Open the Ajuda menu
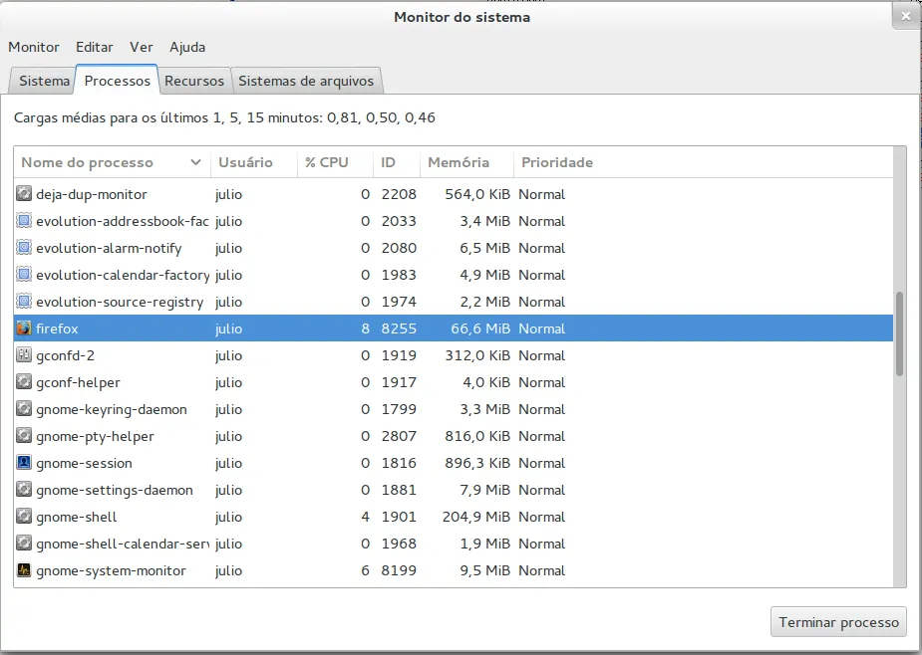Image resolution: width=922 pixels, height=655 pixels. click(x=187, y=47)
